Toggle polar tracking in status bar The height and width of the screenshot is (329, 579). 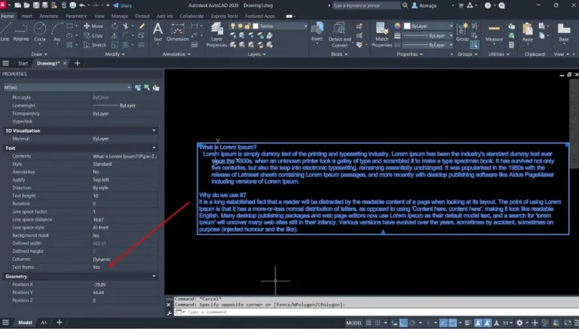coord(412,323)
